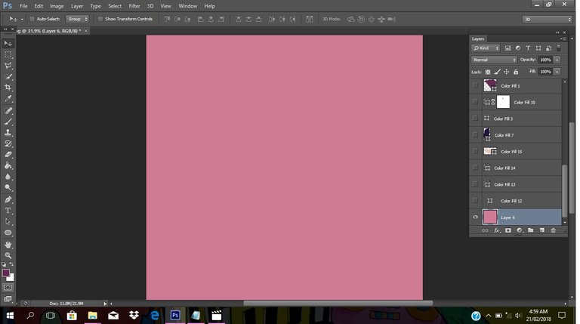
Task: Choose the Clone Stamp tool
Action: tap(8, 132)
